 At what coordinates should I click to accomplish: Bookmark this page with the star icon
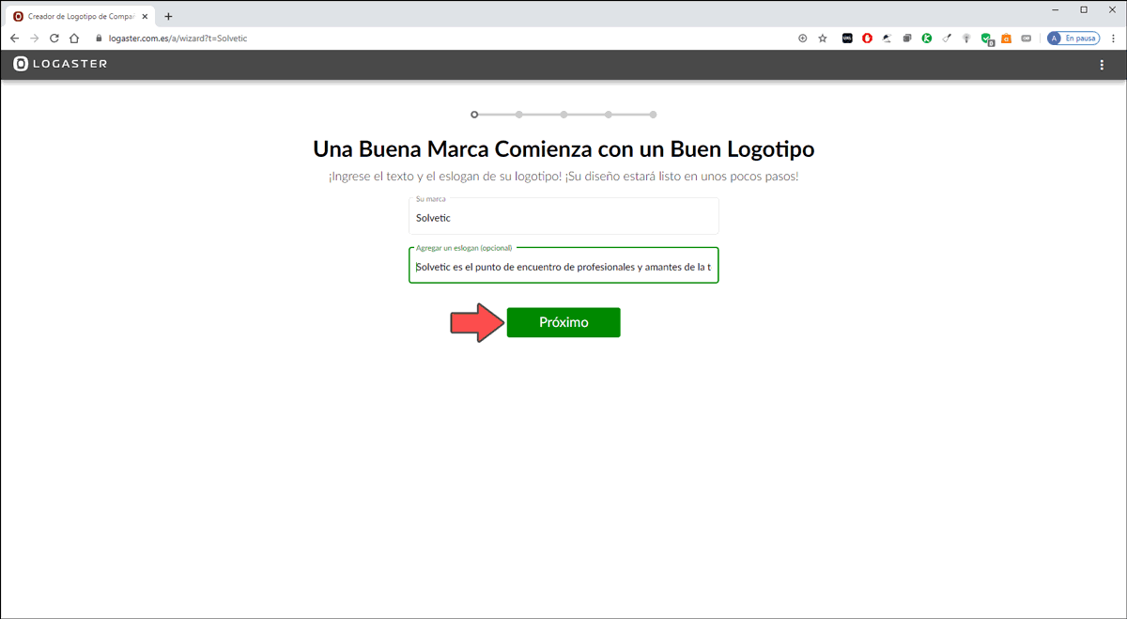[823, 39]
